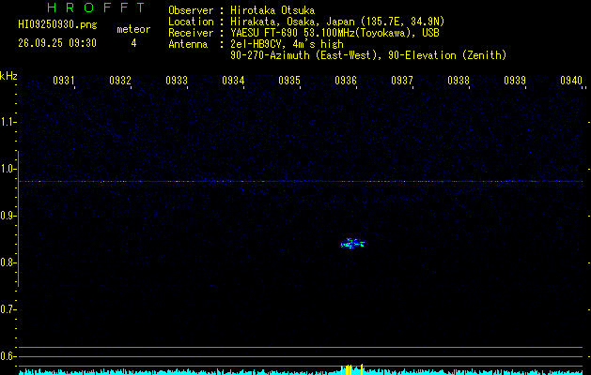Click the 0.6 kHz axis label
Image resolution: width=591 pixels, height=375 pixels.
pyautogui.click(x=8, y=356)
